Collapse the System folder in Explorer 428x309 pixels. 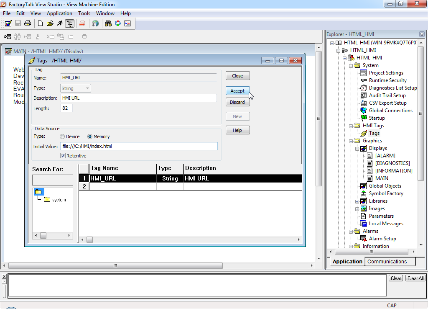(x=351, y=66)
